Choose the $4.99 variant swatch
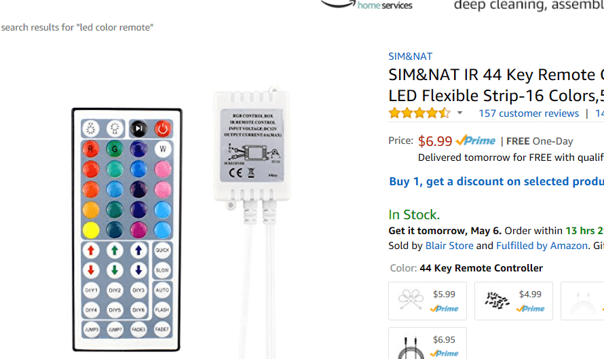The height and width of the screenshot is (359, 604). [x=513, y=301]
